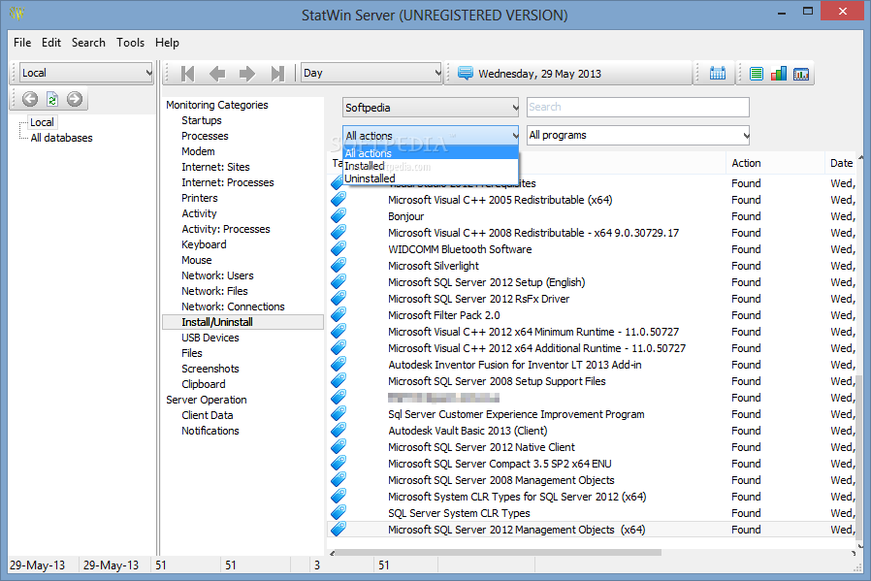Open Notifications under Server Operation
This screenshot has width=871, height=581.
coord(210,431)
